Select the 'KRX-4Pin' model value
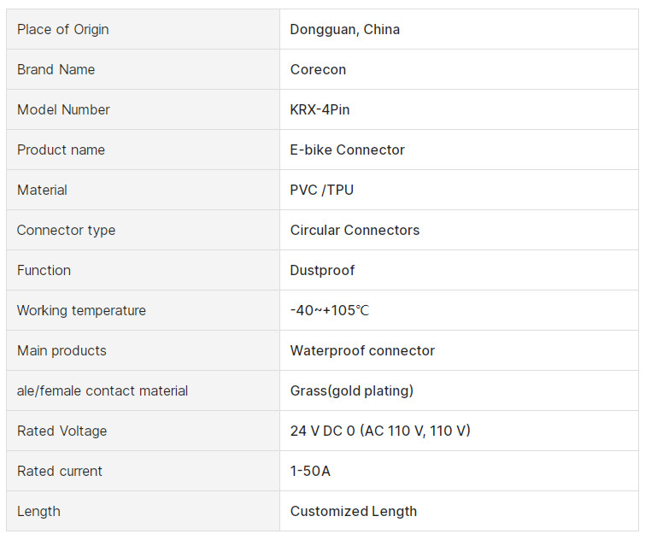Screen dimensions: 651x534 [320, 109]
